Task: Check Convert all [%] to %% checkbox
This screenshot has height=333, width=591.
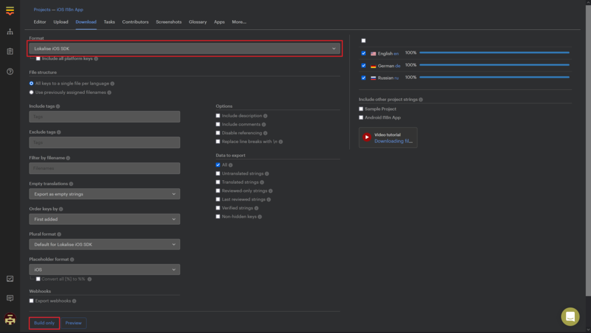Action: [x=38, y=279]
